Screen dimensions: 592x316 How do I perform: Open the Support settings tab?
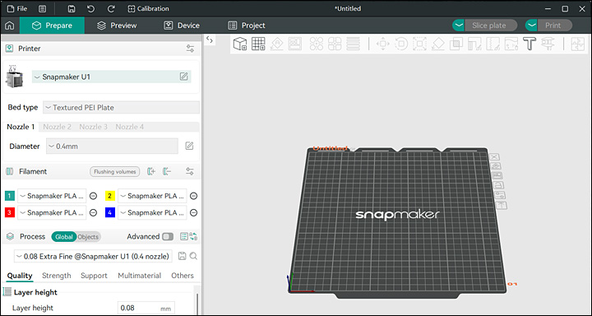tap(94, 276)
